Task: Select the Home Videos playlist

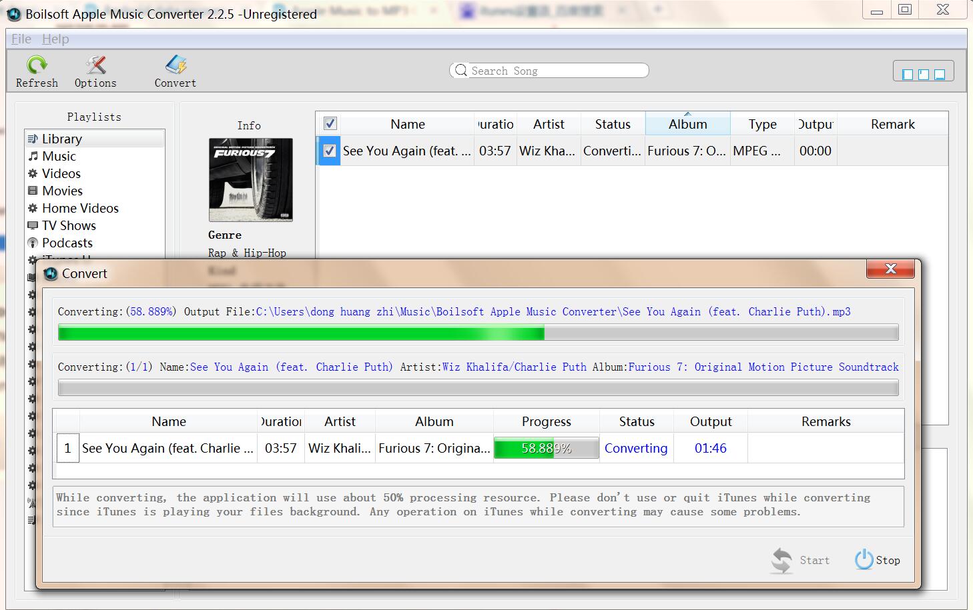Action: 95,208
